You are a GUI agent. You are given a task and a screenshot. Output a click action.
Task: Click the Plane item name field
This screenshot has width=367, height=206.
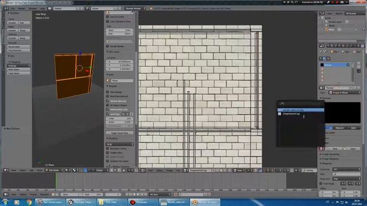click(x=122, y=81)
